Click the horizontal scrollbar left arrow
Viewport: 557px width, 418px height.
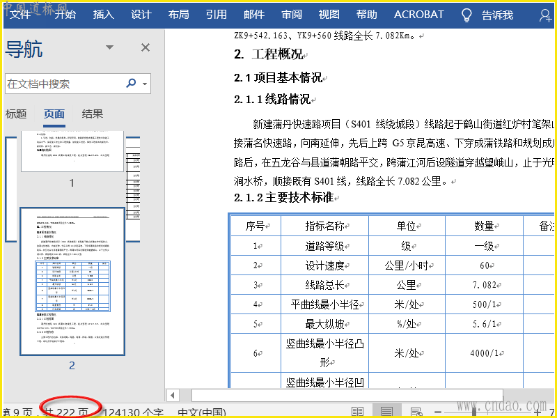click(x=173, y=395)
